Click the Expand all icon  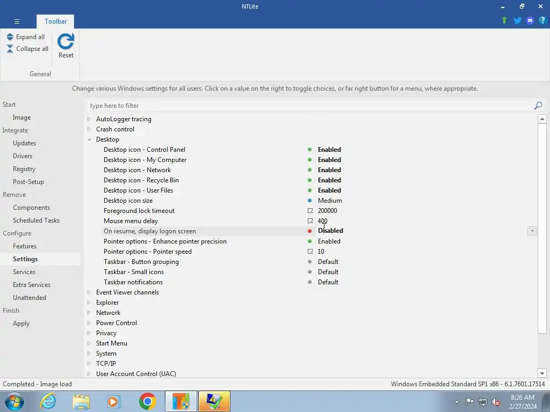click(10, 37)
